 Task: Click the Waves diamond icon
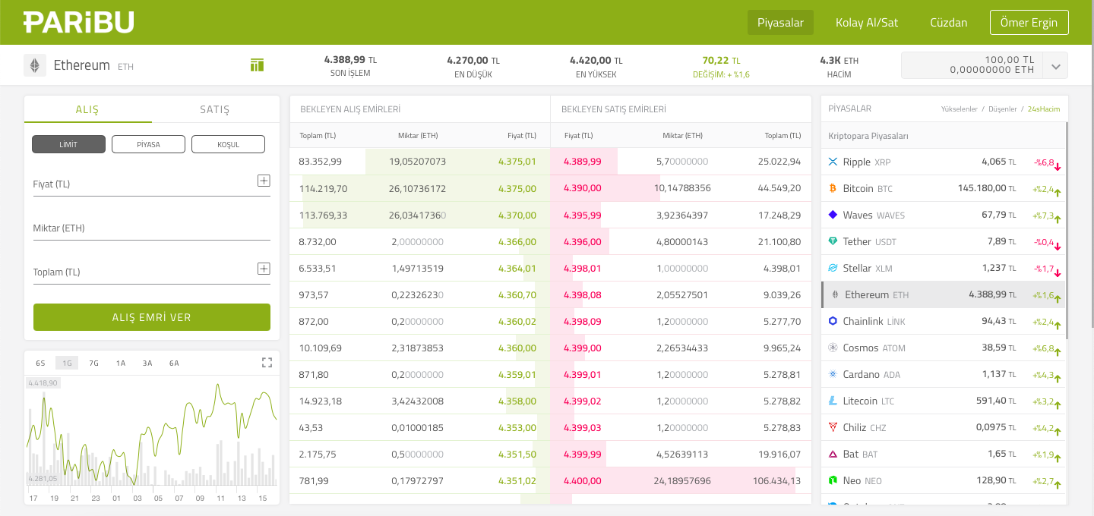pos(833,215)
